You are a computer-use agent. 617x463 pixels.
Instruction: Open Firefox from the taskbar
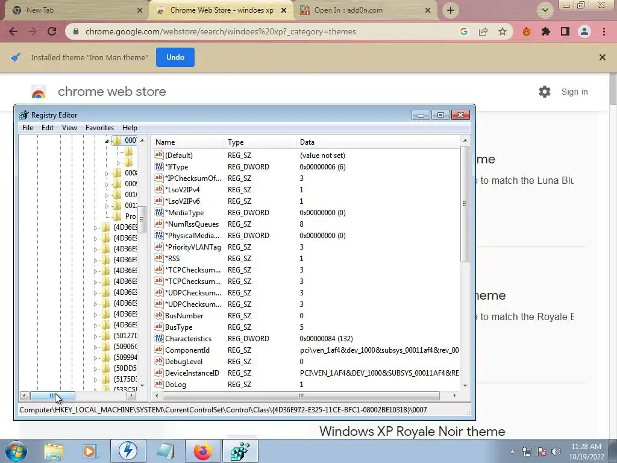coord(203,451)
